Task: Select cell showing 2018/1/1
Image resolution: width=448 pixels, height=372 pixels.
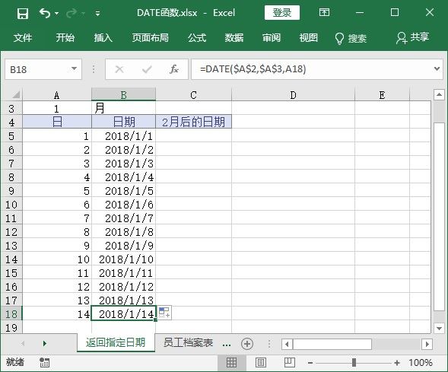Action: tap(123, 135)
